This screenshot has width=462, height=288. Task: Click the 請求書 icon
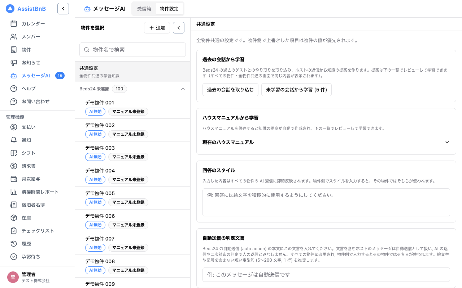(14, 166)
